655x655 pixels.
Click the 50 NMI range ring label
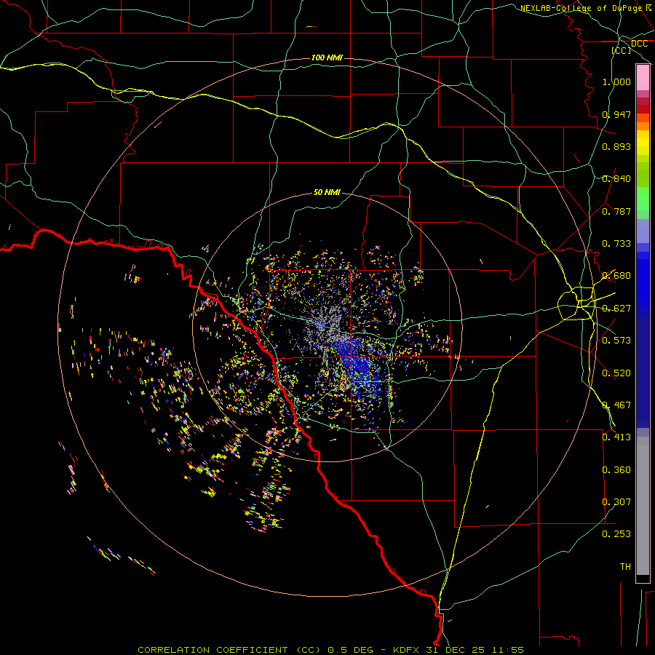(x=327, y=192)
